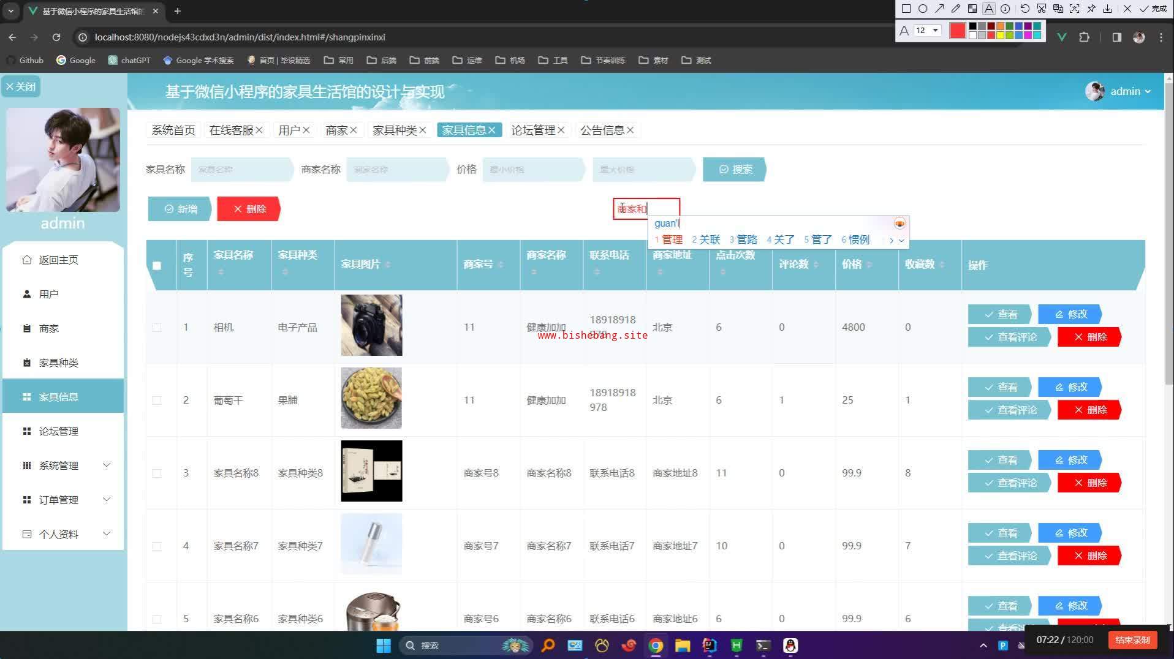Select the rectangle drawing tool

point(906,9)
